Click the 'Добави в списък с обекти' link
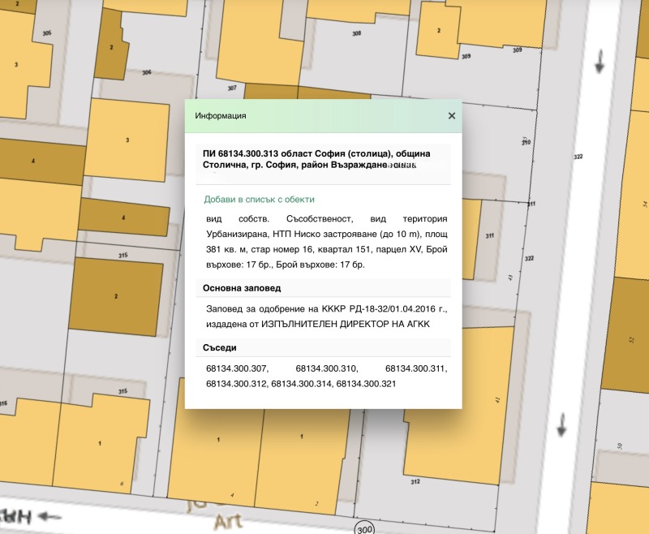This screenshot has height=534, width=649. tap(259, 199)
